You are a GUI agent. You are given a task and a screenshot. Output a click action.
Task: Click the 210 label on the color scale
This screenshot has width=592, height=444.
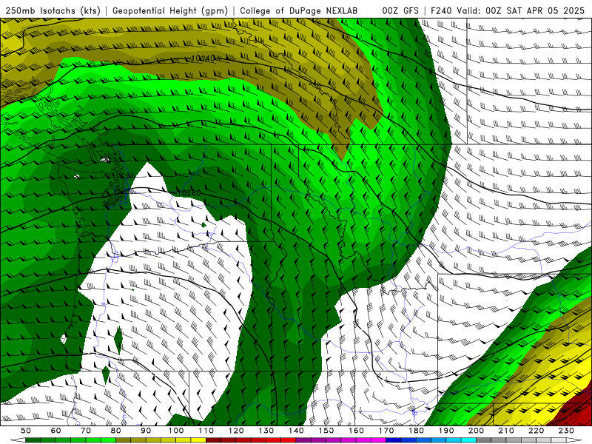506,431
